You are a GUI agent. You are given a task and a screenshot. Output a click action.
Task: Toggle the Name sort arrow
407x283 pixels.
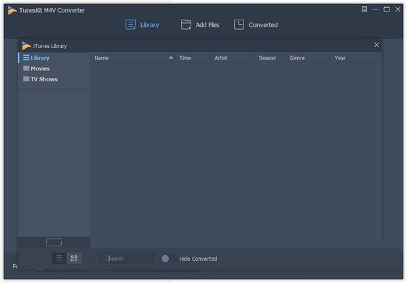(x=171, y=58)
